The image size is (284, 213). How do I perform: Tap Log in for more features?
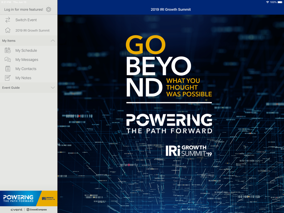[24, 9]
